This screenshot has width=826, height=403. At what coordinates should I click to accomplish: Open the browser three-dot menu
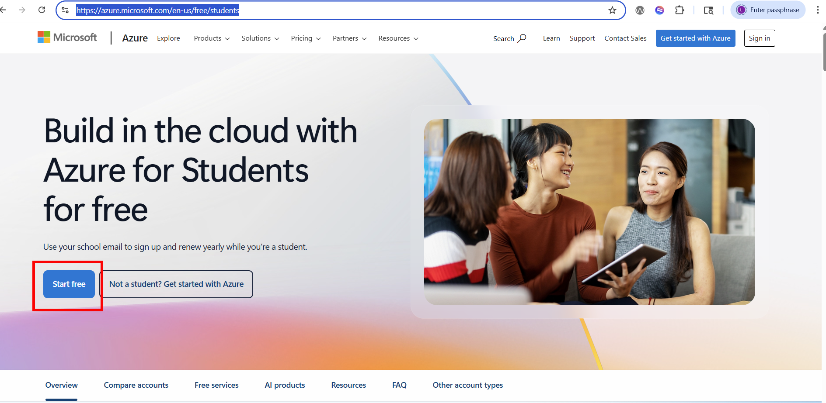point(818,10)
